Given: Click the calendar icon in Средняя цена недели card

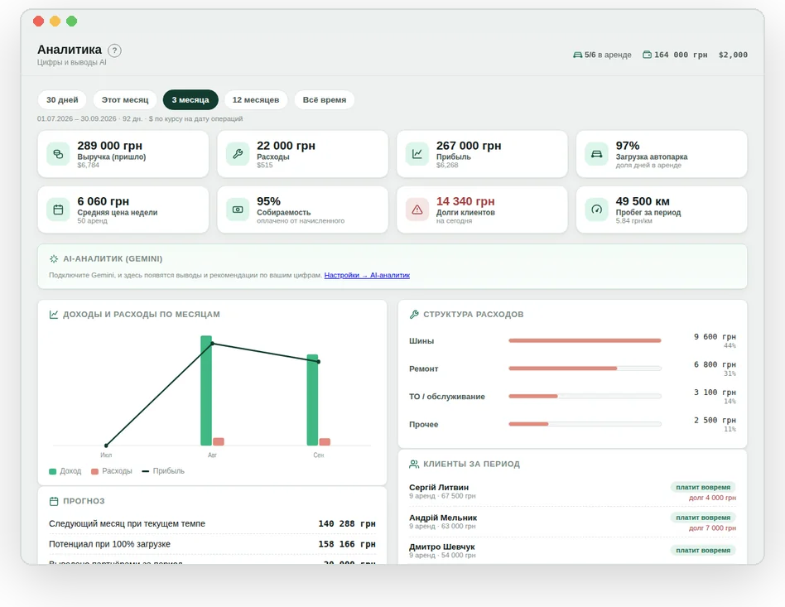Looking at the screenshot, I should click(58, 210).
